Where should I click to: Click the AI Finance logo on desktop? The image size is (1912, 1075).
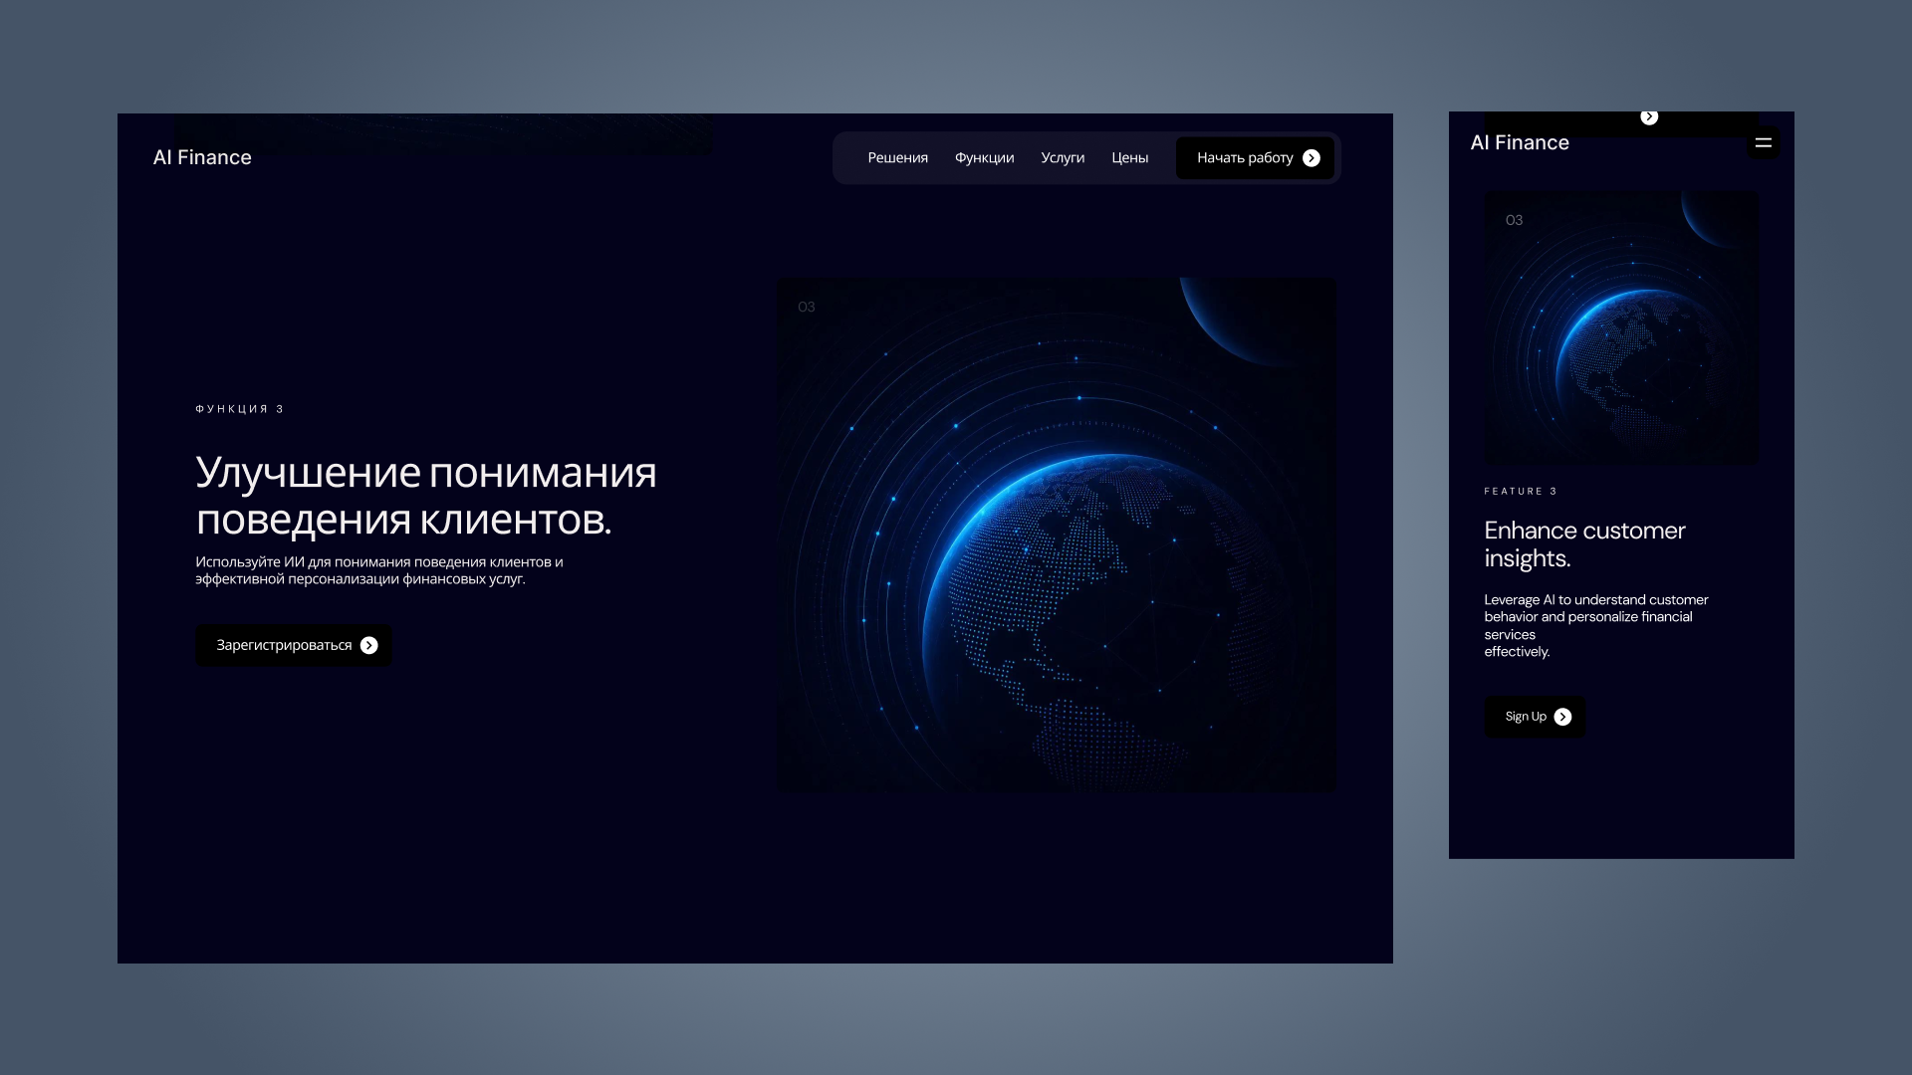tap(202, 158)
